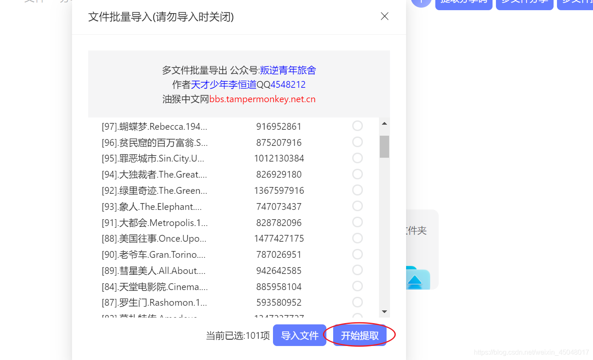Select radio button for [95].罪恶城市.Sin.City

(x=357, y=158)
